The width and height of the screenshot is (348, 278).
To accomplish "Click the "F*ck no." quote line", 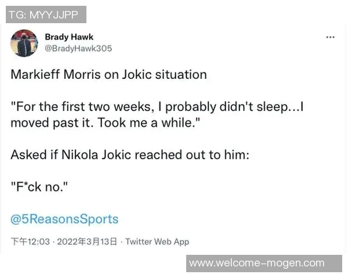I will click(37, 188).
